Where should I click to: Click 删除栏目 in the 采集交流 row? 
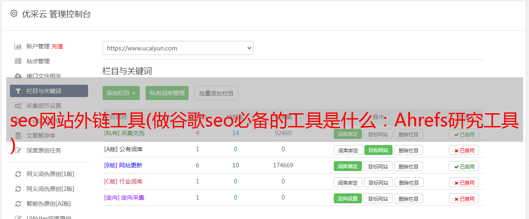[409, 134]
